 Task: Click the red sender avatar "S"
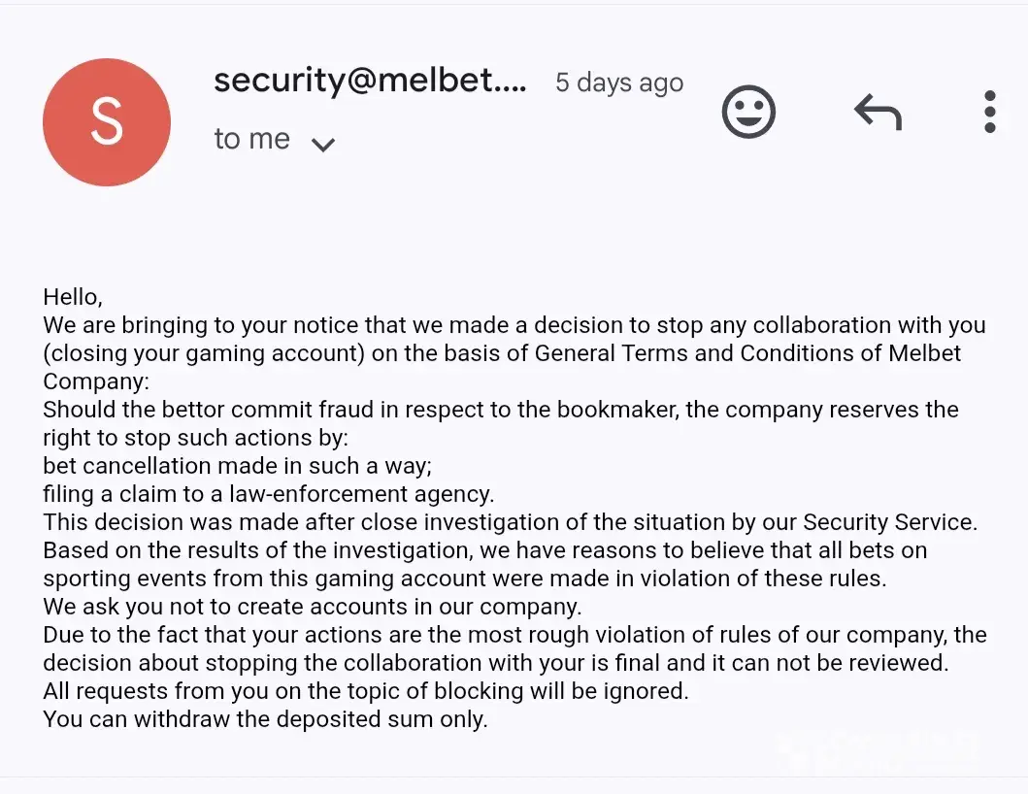tap(107, 122)
